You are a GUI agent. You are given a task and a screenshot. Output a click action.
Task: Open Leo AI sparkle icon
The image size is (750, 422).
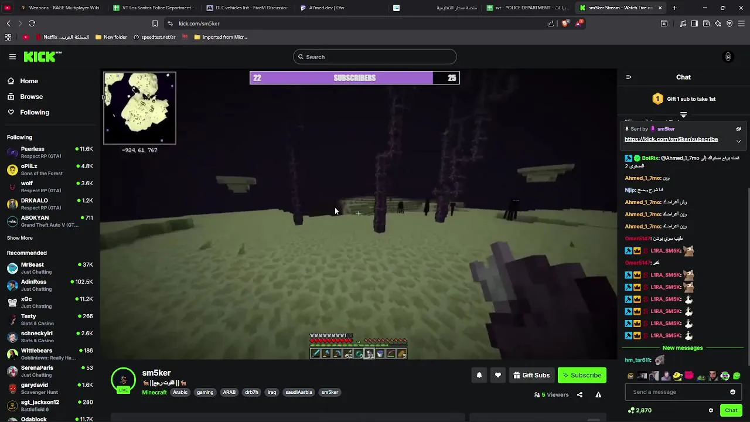click(718, 23)
